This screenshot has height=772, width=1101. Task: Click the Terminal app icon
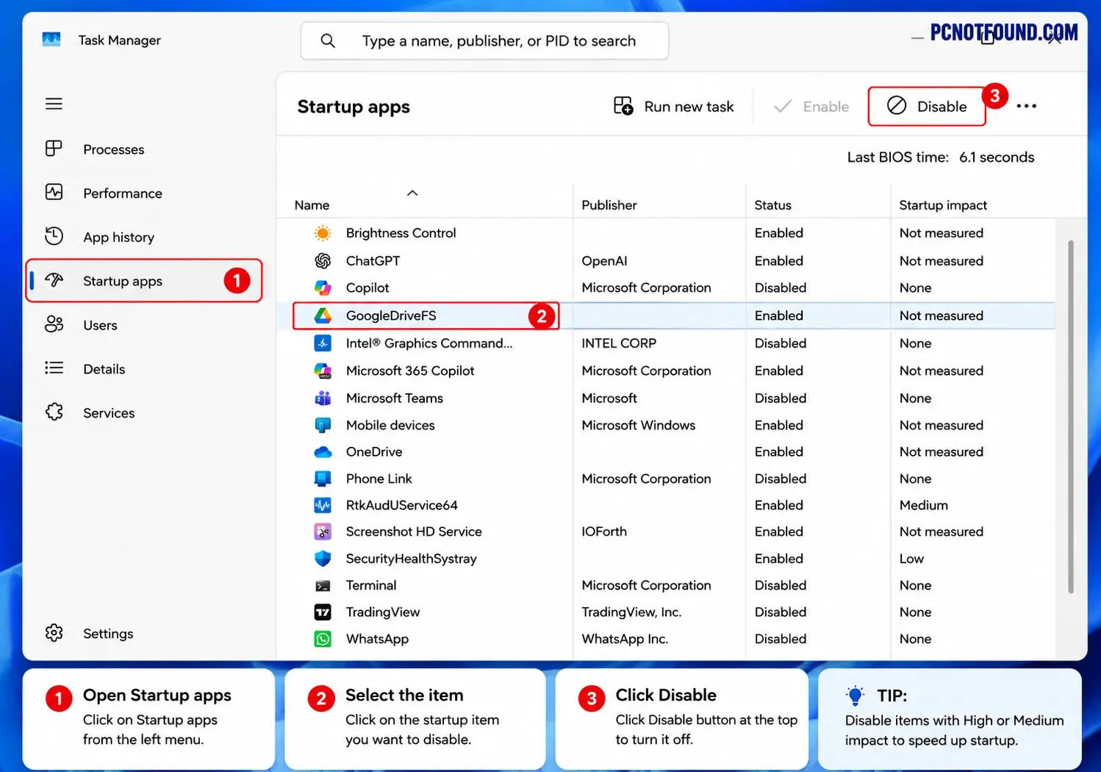point(323,585)
